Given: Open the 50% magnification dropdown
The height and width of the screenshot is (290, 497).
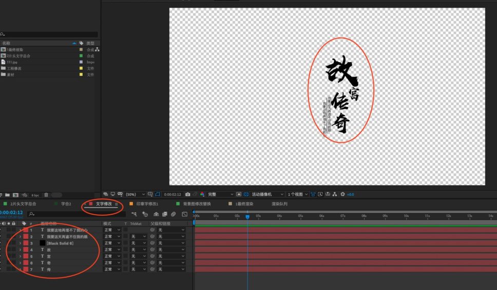Looking at the screenshot, I should [136, 194].
